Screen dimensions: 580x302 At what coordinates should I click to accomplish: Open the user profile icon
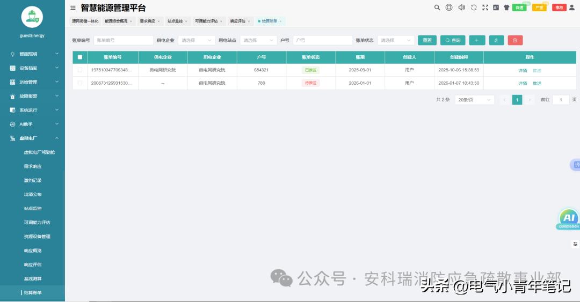pyautogui.click(x=571, y=8)
